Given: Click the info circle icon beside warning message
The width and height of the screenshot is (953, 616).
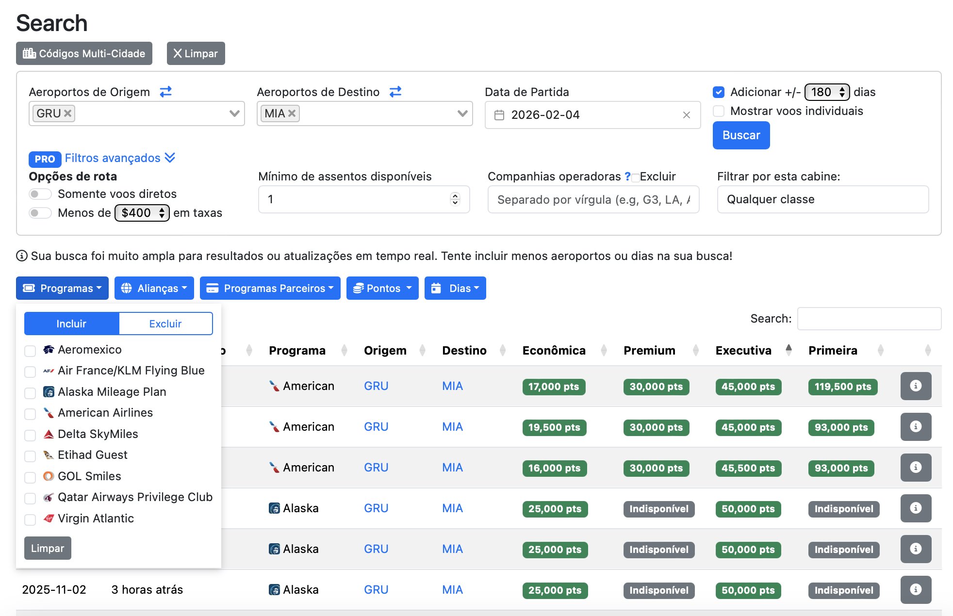Looking at the screenshot, I should [x=22, y=256].
